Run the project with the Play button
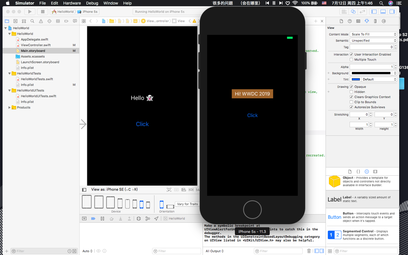The height and width of the screenshot is (255, 408). pyautogui.click(x=30, y=12)
